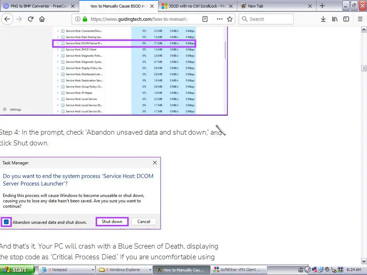Close the New Tab tab
The image size is (367, 275).
click(x=310, y=6)
